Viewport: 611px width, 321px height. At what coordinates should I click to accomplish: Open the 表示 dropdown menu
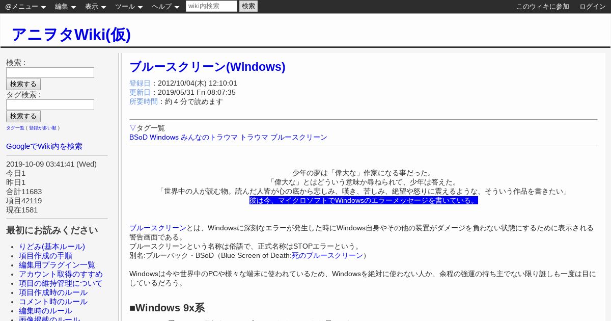coord(95,7)
